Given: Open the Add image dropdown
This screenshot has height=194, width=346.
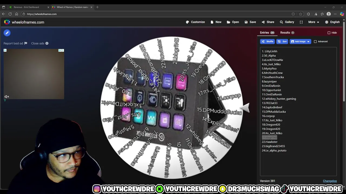Looking at the screenshot, I should click(300, 41).
